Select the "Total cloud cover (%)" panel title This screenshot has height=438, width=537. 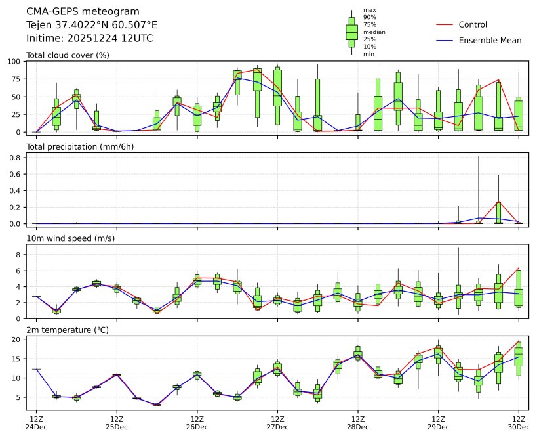68,55
